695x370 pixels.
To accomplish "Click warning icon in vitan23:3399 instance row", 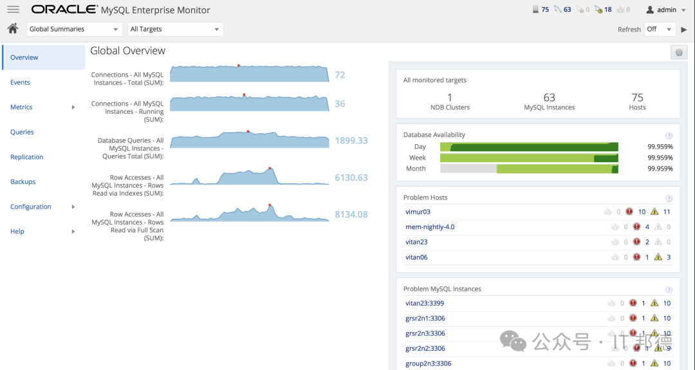I will pos(654,303).
